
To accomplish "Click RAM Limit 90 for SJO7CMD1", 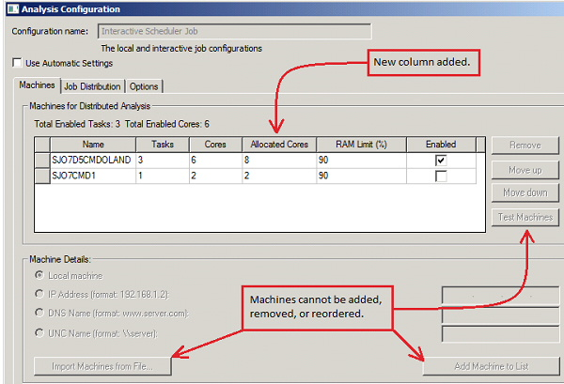I will [362, 176].
